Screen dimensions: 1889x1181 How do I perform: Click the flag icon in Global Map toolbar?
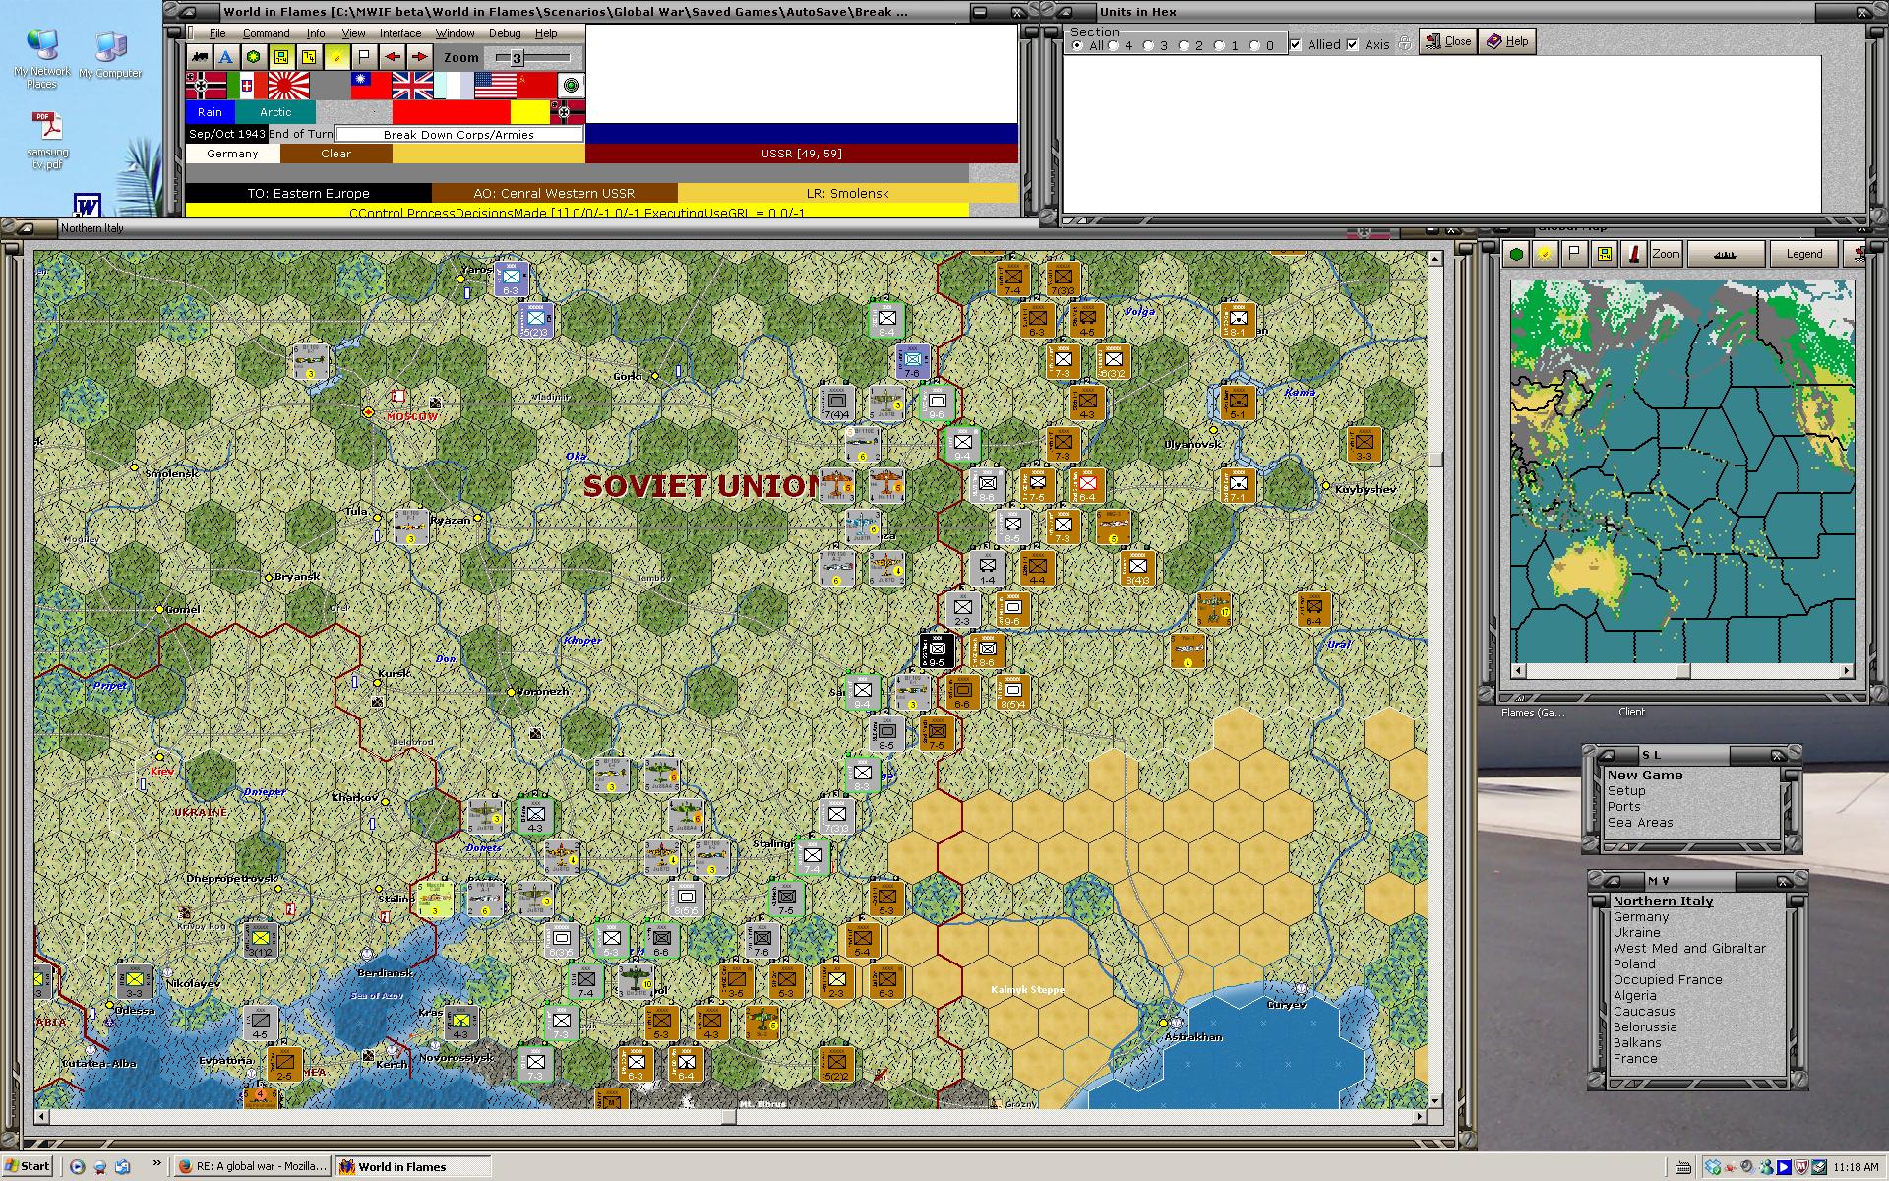(x=1574, y=254)
